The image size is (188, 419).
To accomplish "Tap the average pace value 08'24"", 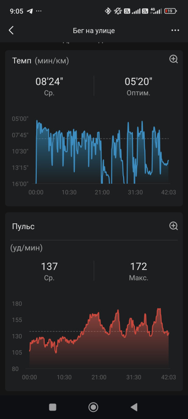I will (x=49, y=82).
